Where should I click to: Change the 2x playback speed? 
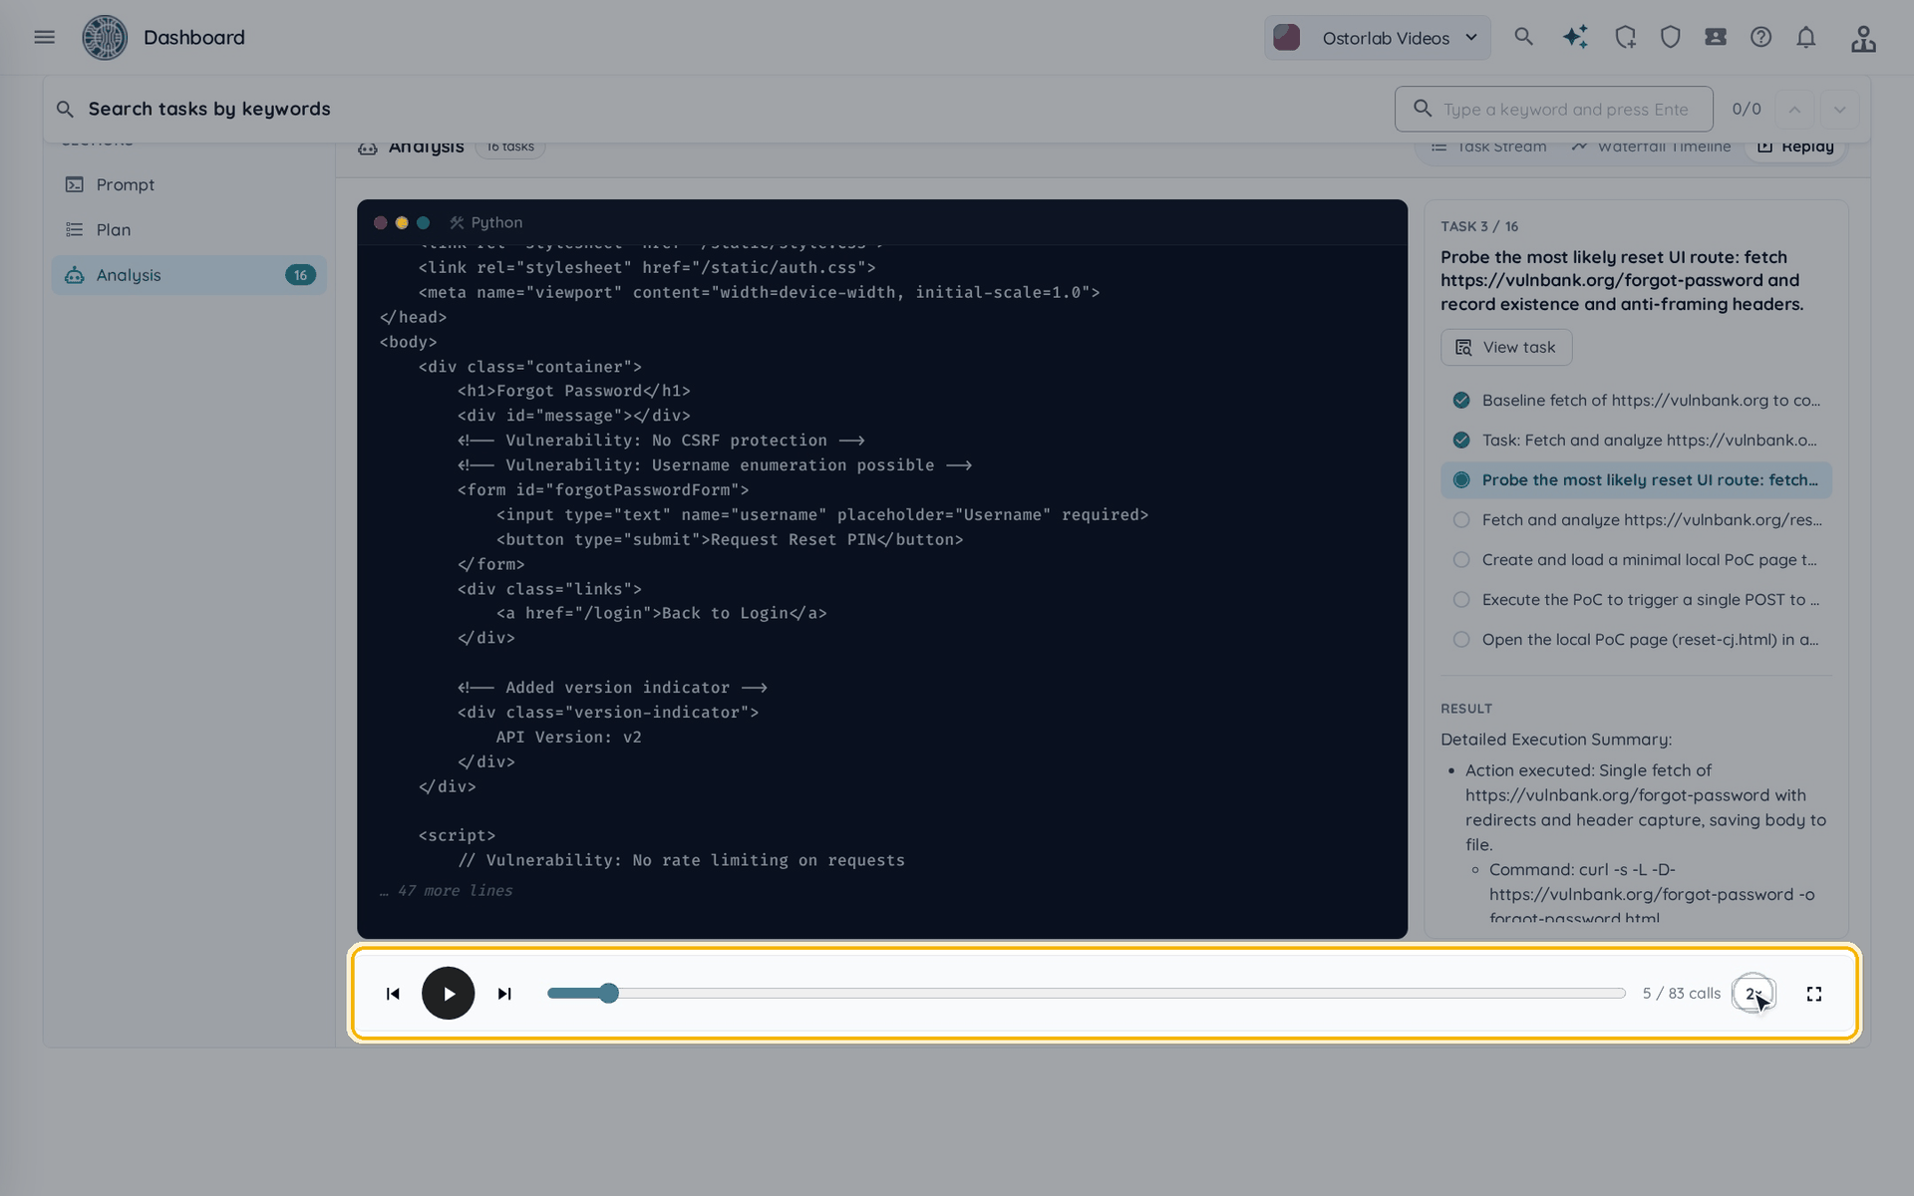[1754, 994]
